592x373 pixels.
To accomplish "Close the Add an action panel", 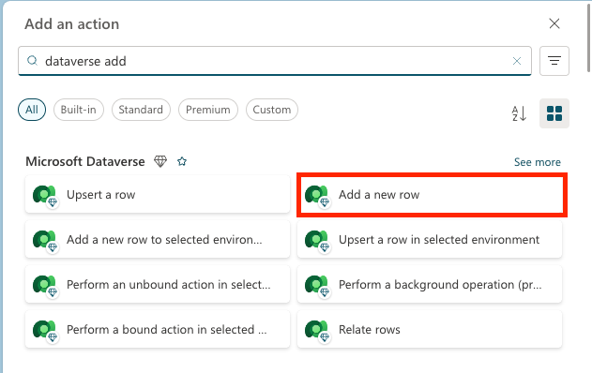I will click(x=554, y=23).
